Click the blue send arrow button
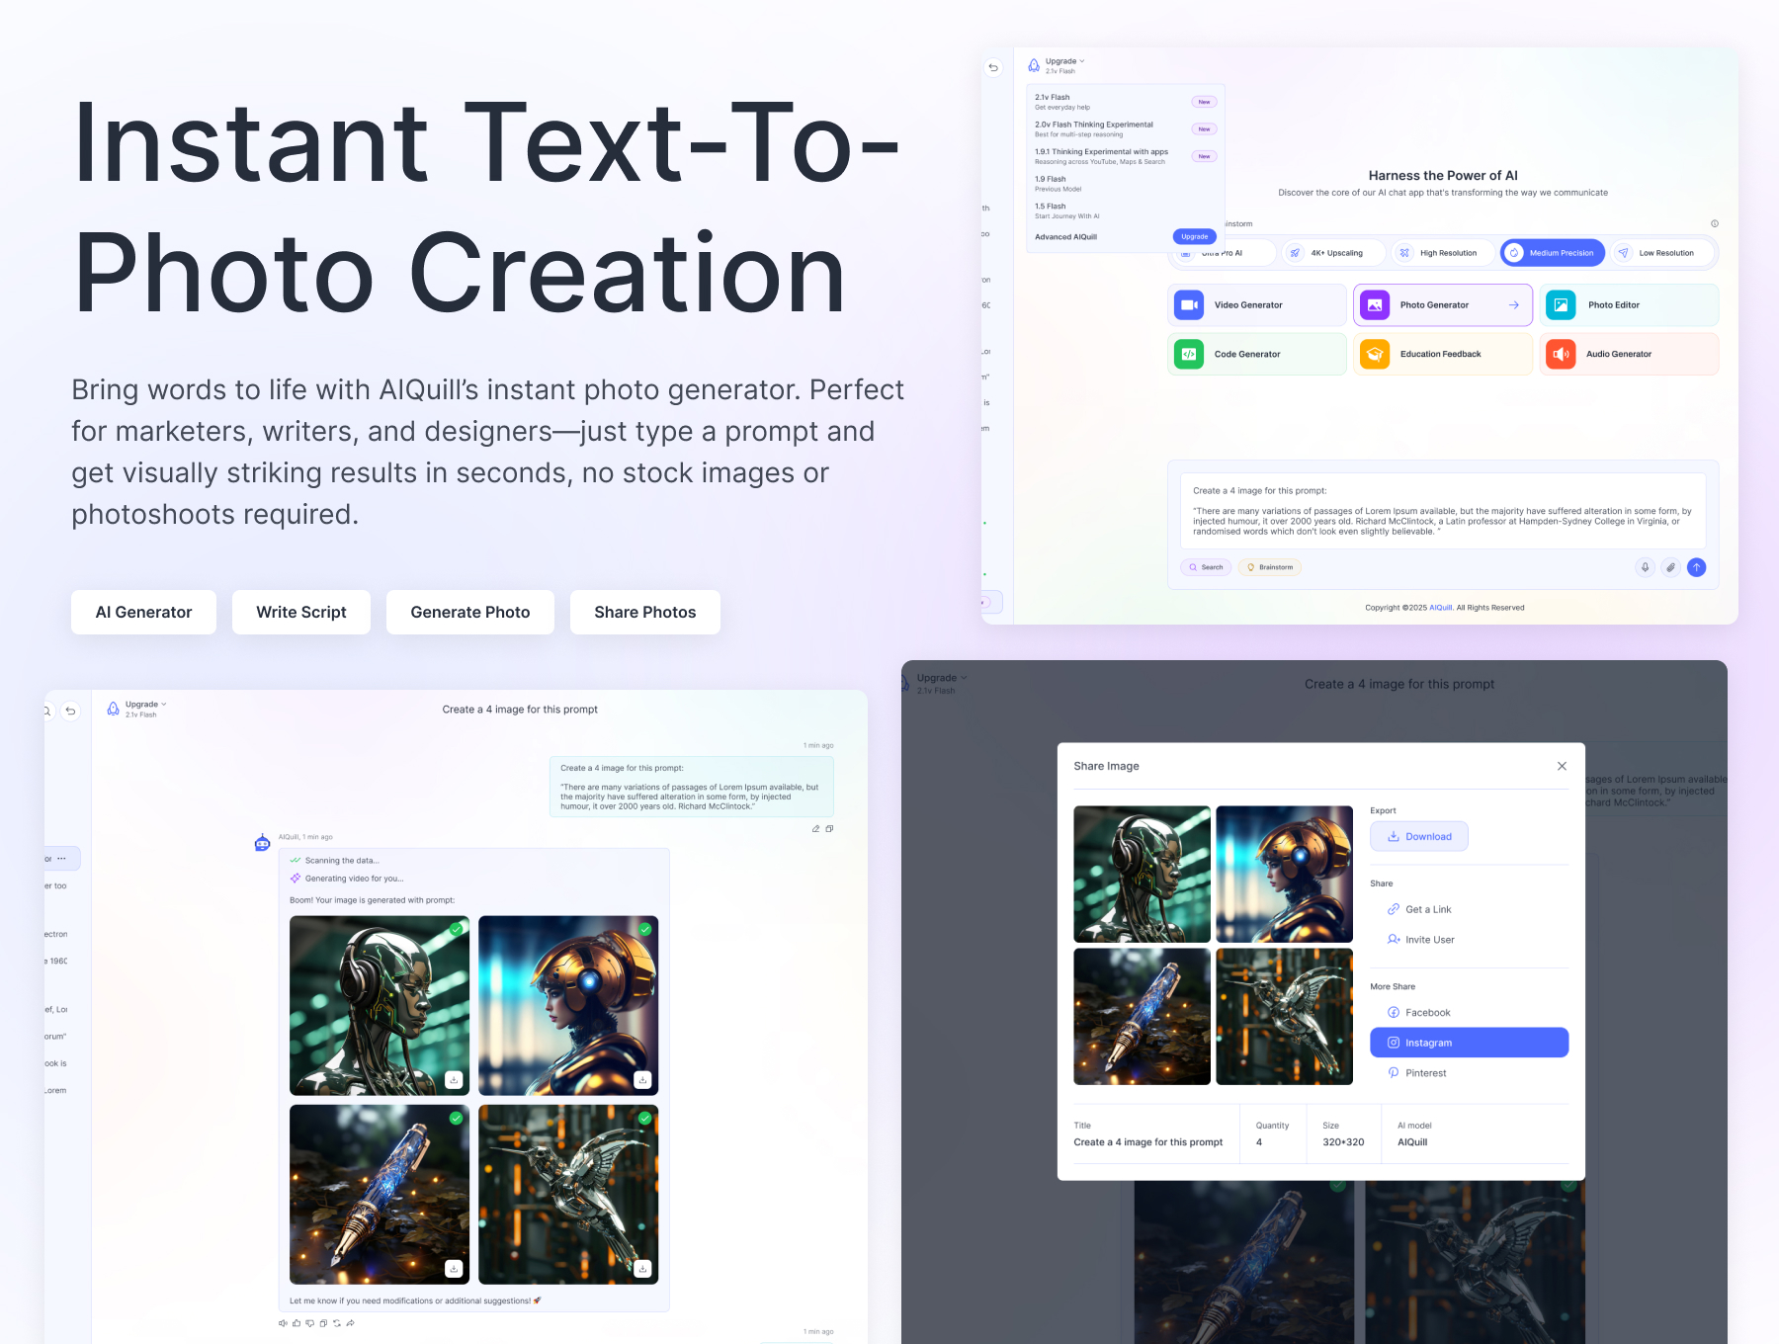 [x=1696, y=567]
